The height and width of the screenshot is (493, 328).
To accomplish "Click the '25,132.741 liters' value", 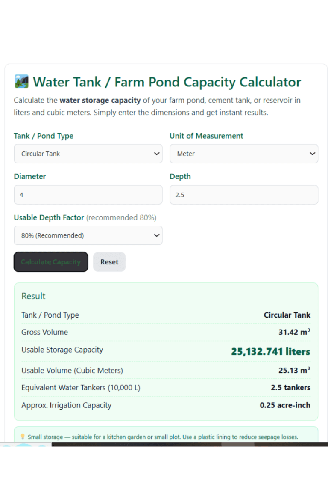I will coord(271,351).
